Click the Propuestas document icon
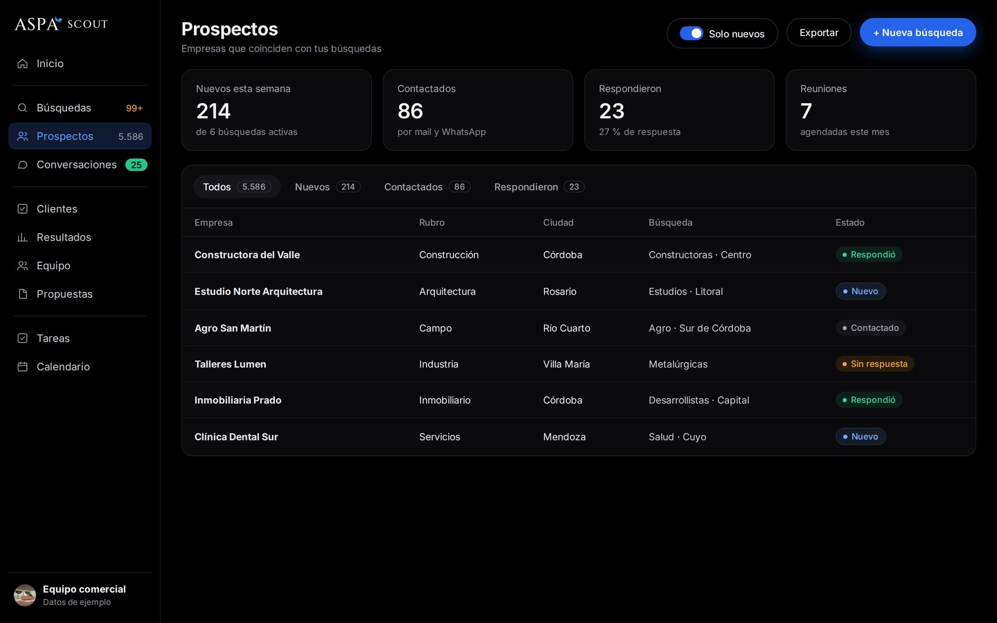This screenshot has height=623, width=997. tap(22, 294)
